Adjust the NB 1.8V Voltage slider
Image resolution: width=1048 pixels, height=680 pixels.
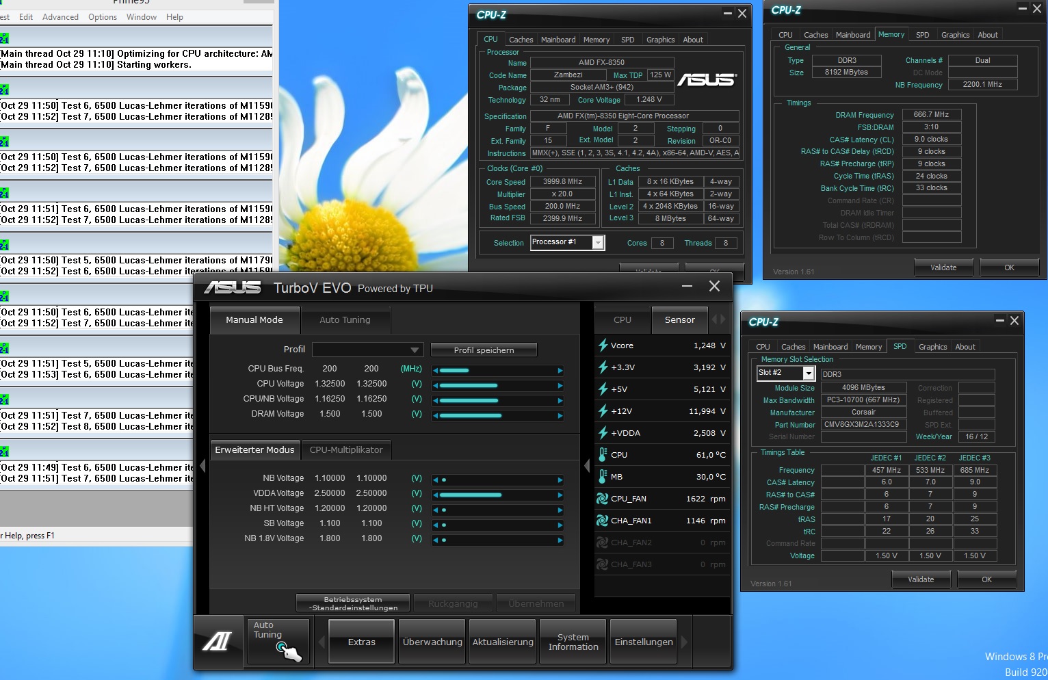(x=497, y=540)
